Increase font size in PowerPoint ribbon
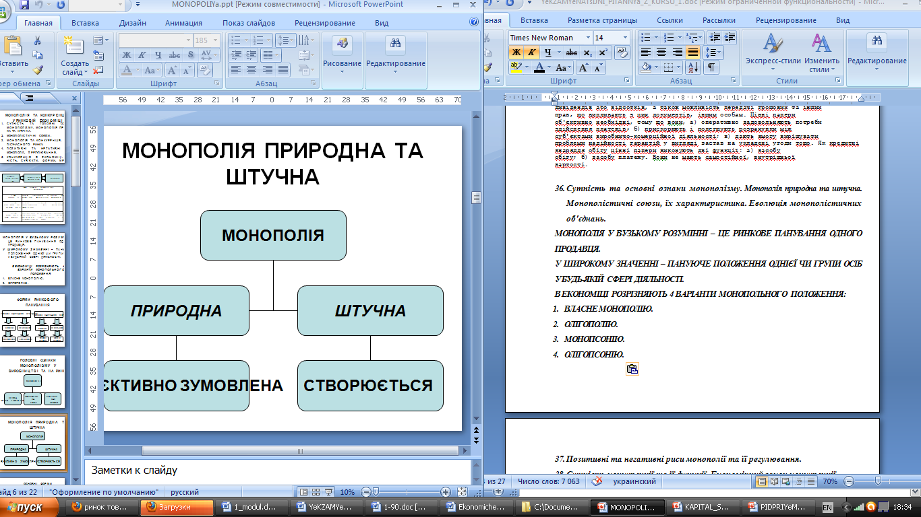Image resolution: width=921 pixels, height=517 pixels. click(171, 70)
